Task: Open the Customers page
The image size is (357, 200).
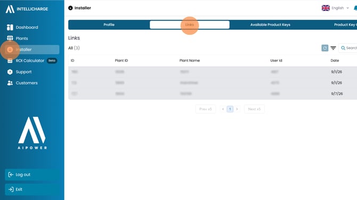Action: coord(32,83)
